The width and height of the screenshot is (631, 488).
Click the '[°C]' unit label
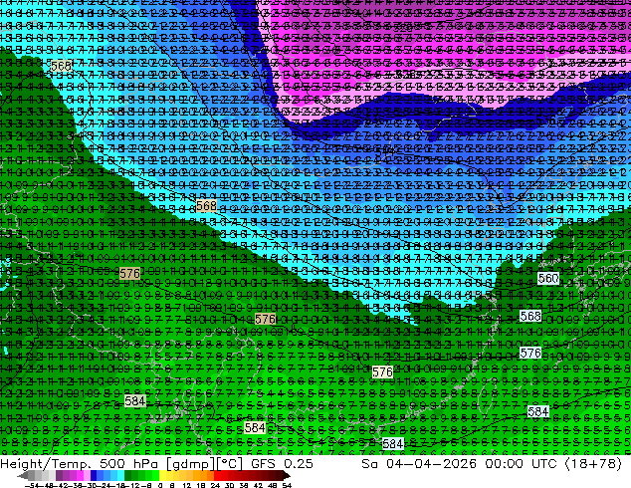pyautogui.click(x=230, y=464)
